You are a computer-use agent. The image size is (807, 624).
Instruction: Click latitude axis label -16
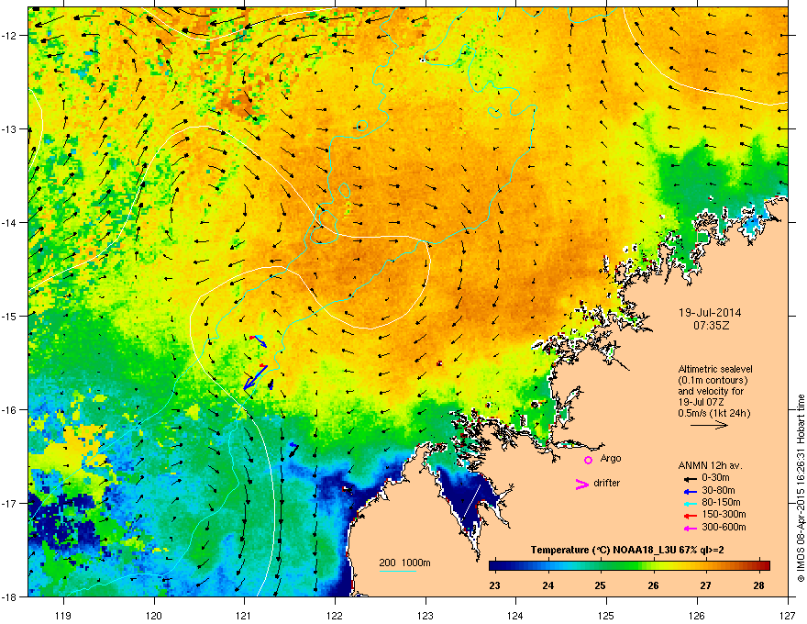[x=10, y=410]
